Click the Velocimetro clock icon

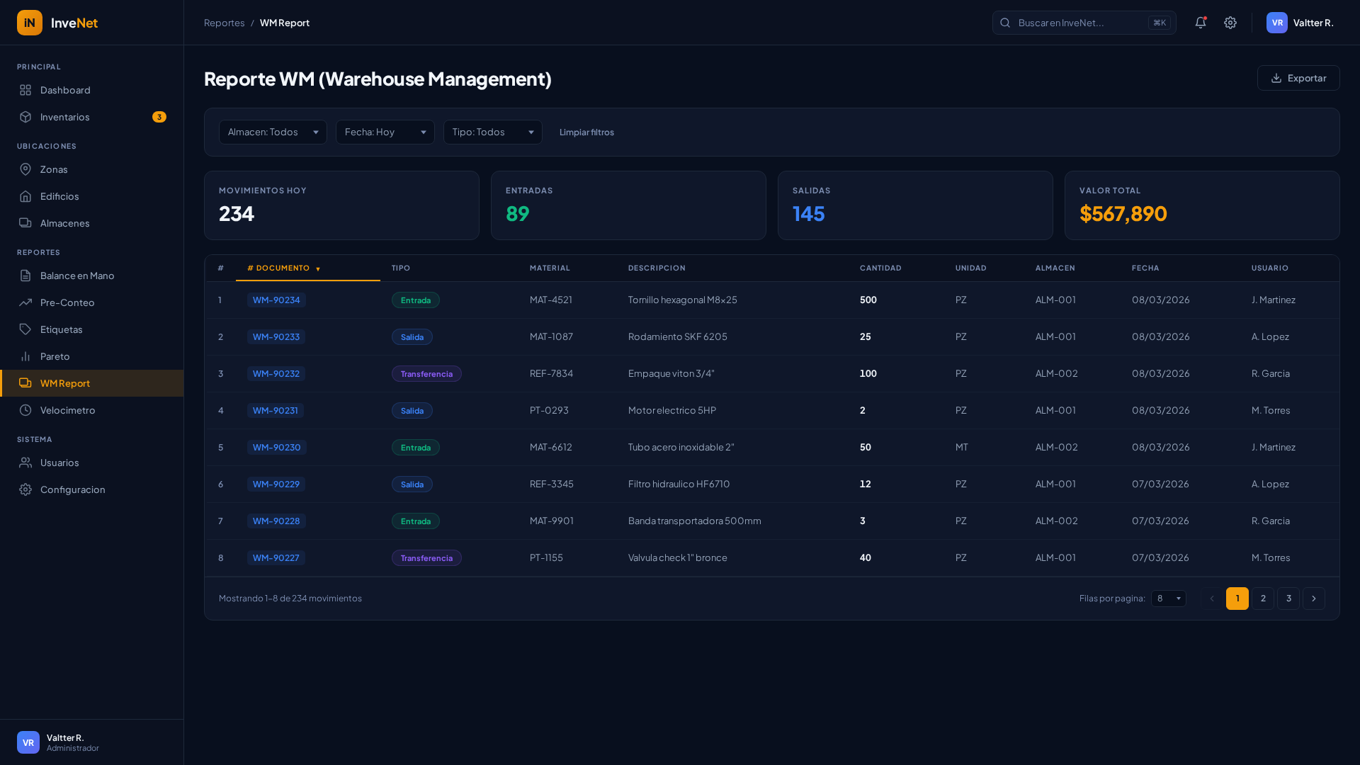coord(25,410)
